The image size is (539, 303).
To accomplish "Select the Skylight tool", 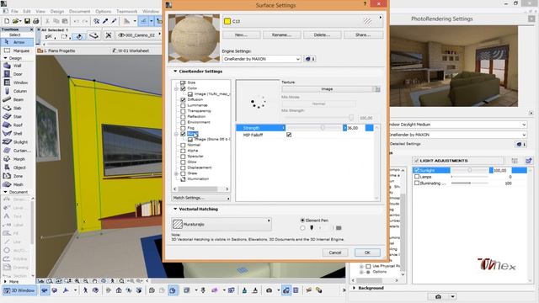I will click(17, 142).
